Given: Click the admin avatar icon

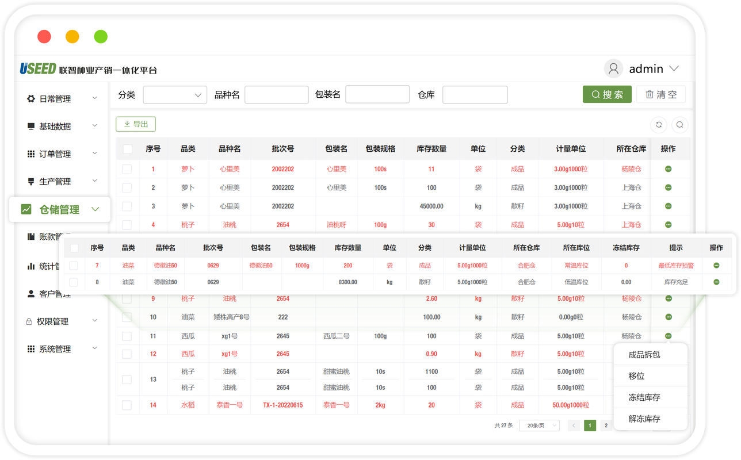Looking at the screenshot, I should 613,68.
